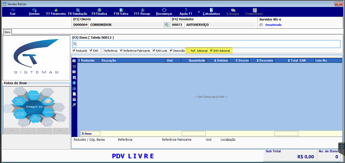Click the trash bin icon in the side strip

pos(74,66)
